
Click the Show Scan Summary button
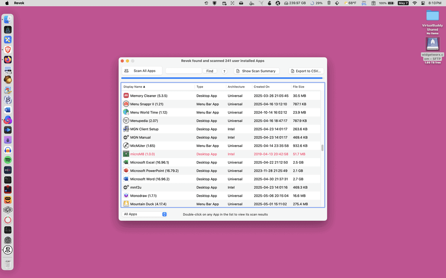click(x=256, y=71)
